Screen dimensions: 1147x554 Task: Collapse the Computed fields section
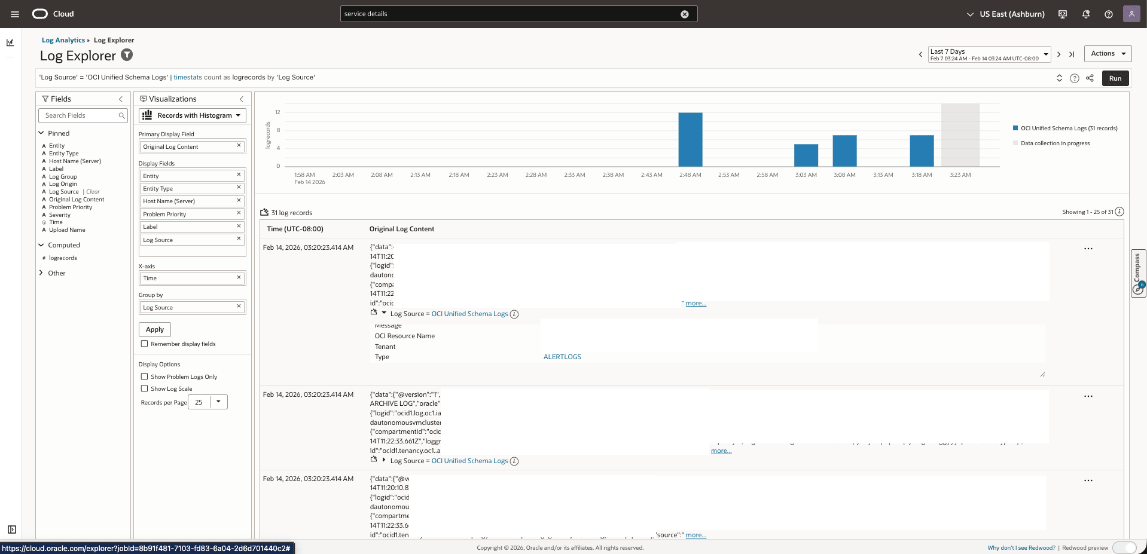pos(41,245)
